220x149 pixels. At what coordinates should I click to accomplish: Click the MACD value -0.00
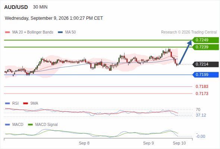[x=200, y=136]
